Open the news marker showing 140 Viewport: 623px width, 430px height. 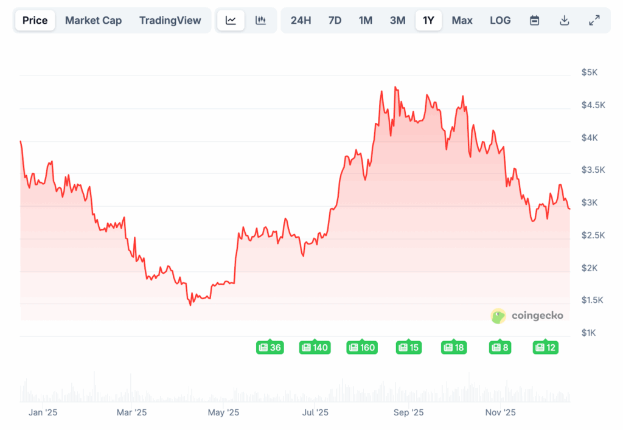click(315, 347)
